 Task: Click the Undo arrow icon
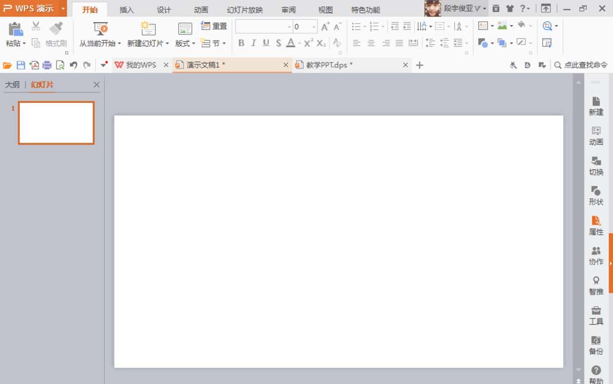[74, 65]
